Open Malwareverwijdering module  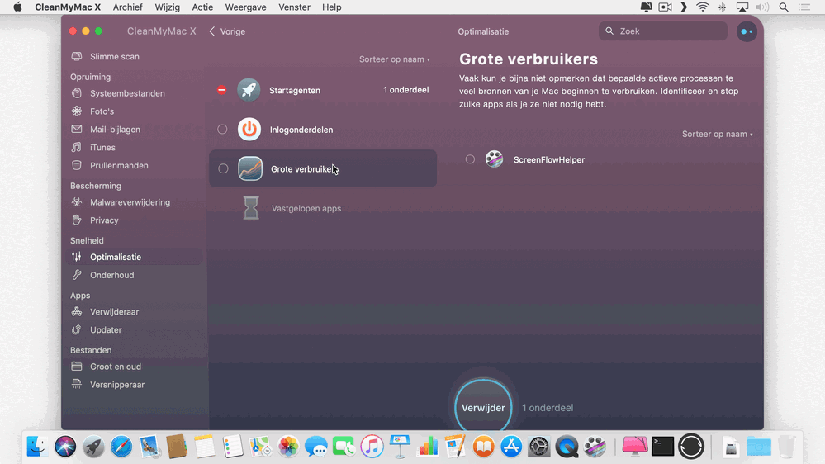pyautogui.click(x=130, y=202)
